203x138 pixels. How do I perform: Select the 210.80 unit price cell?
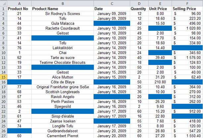[x=160, y=82]
